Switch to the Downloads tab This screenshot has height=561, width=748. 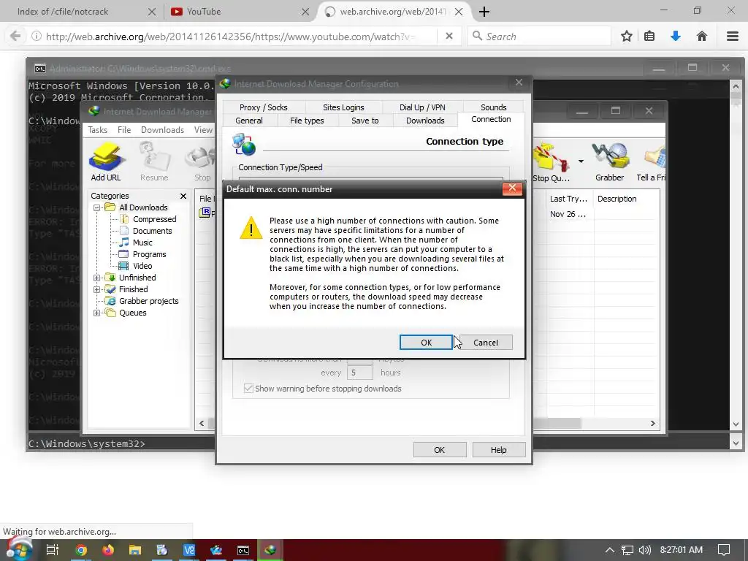pos(425,121)
